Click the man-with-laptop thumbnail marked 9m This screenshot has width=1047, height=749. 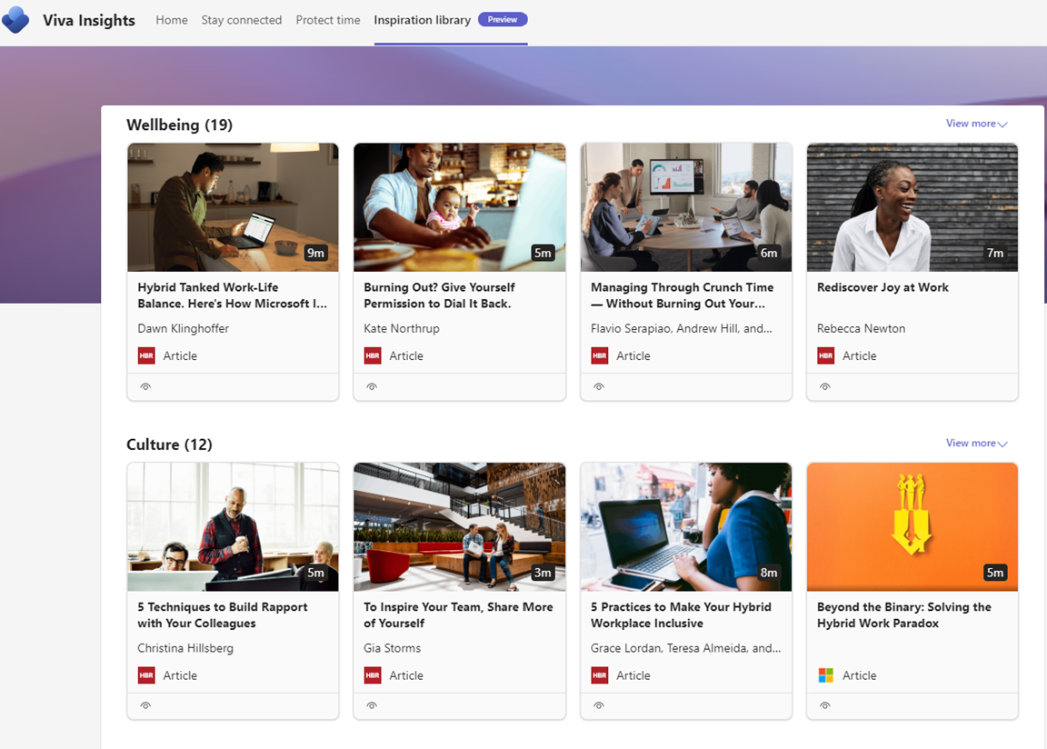pos(233,207)
